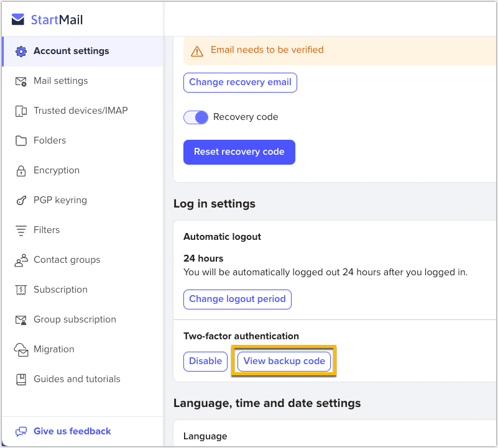Disable two-factor authentication
The image size is (498, 448).
coord(205,361)
